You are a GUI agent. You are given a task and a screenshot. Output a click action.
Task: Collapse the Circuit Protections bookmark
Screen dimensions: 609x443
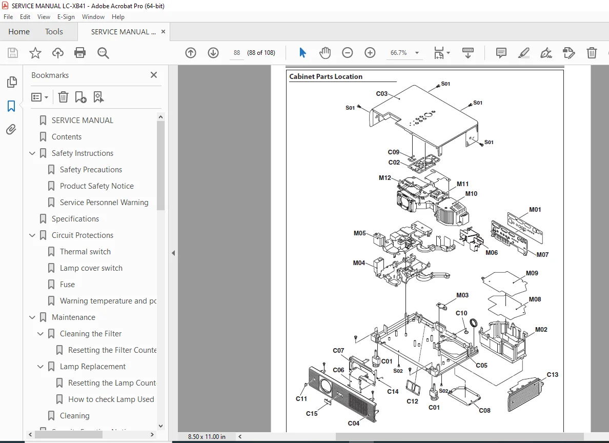(32, 235)
